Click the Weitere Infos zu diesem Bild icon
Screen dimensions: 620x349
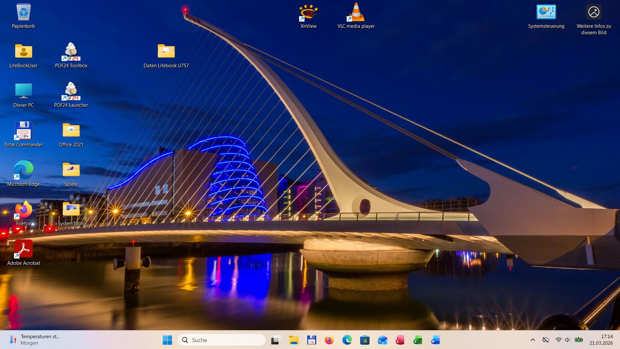pos(594,13)
